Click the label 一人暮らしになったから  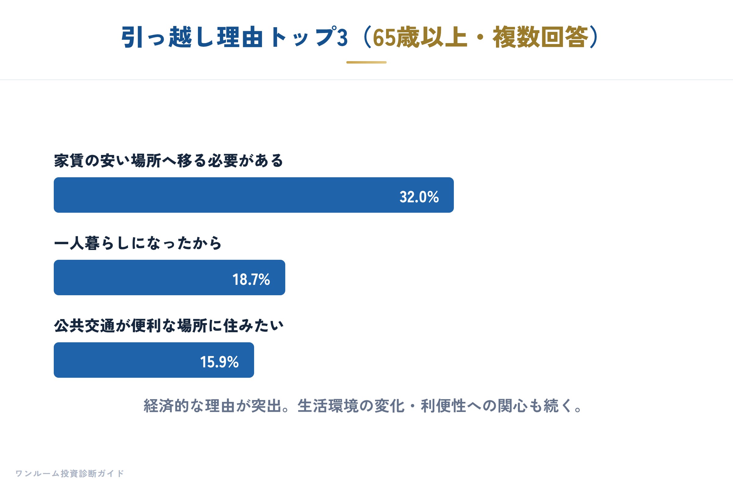click(138, 243)
